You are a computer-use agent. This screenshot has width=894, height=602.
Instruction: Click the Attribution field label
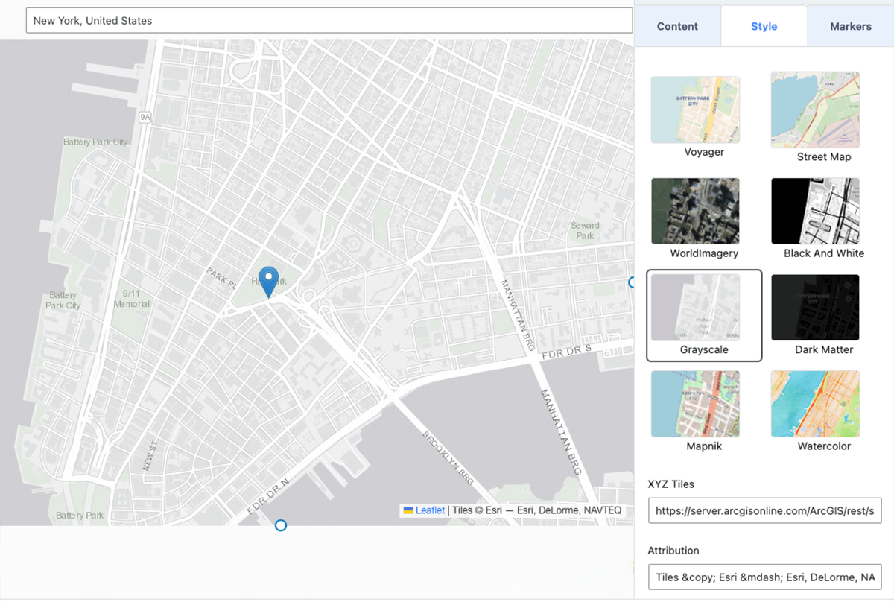pyautogui.click(x=673, y=551)
